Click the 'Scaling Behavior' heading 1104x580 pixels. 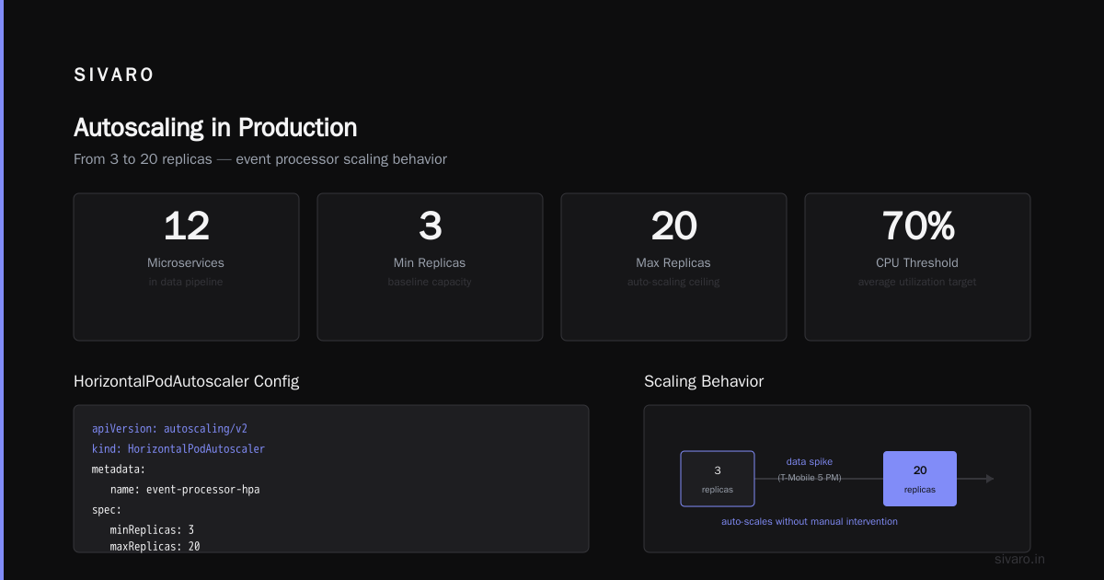[704, 381]
